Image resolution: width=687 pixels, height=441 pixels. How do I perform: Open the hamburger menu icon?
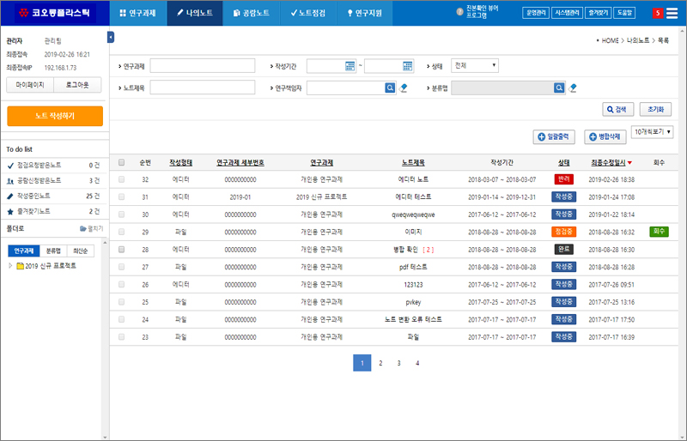(x=672, y=13)
